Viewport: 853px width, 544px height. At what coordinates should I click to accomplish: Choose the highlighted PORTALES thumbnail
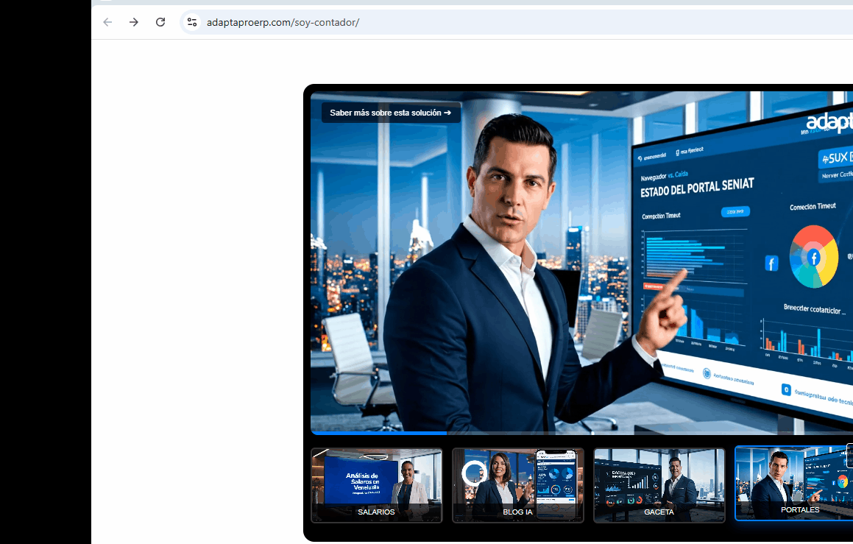[793, 483]
